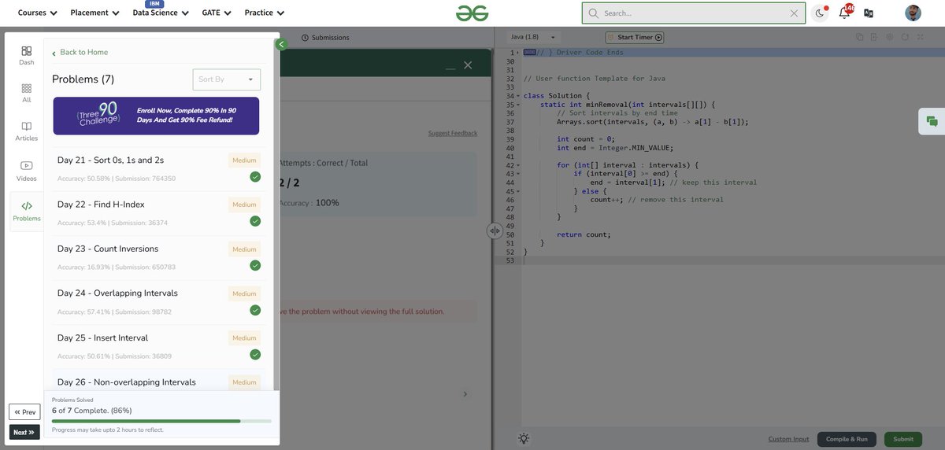Screen dimensions: 945x450
Task: Collapse the sidebar with the green arrow
Action: pos(281,44)
